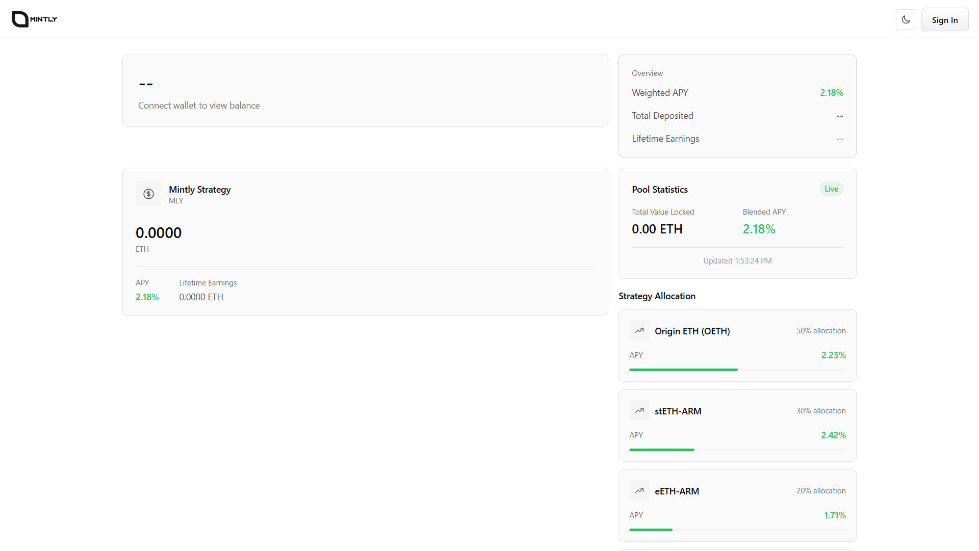Click the Origin ETH allocation progress bar
The width and height of the screenshot is (979, 551).
(x=737, y=370)
